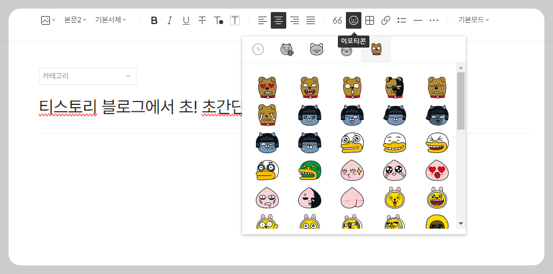This screenshot has height=274, width=553.
Task: Insert surprised round-mouth brown dog emoticon
Action: (x=352, y=88)
